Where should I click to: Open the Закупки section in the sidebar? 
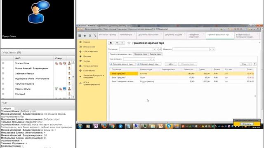[87, 61]
